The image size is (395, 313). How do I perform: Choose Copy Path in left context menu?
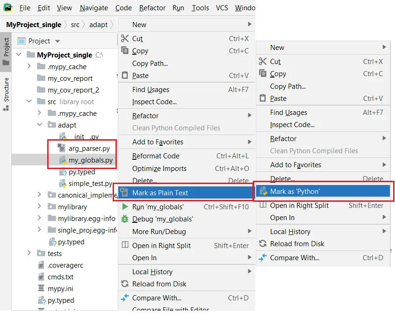(x=187, y=64)
